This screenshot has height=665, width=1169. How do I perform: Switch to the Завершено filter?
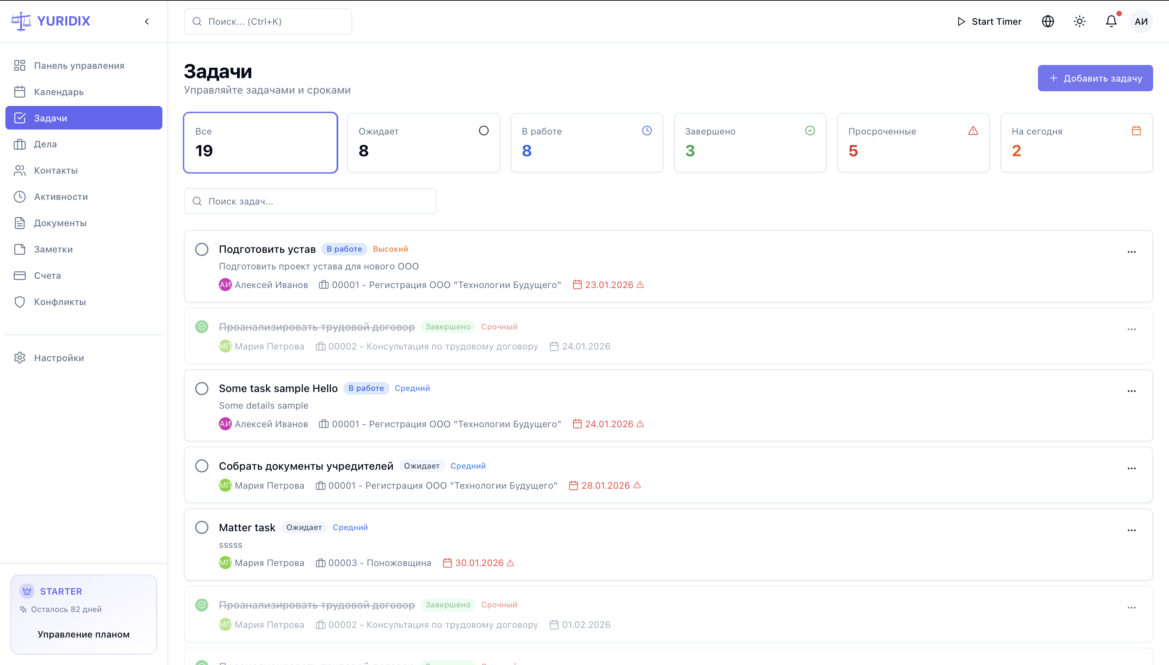point(750,143)
